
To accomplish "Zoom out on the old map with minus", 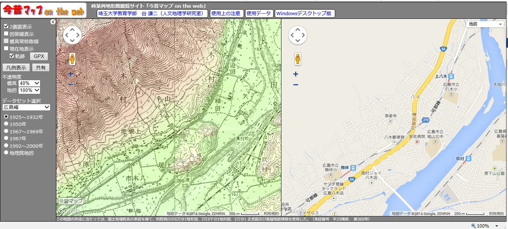I will point(71,85).
